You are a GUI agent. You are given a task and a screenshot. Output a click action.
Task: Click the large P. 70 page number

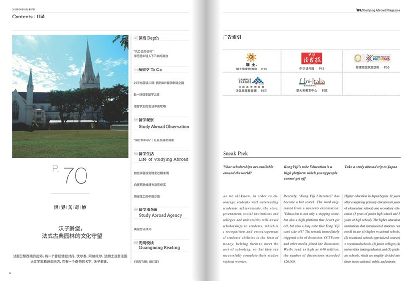pyautogui.click(x=70, y=175)
